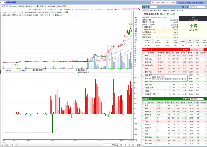Click help question mark beside 佔股本比重
The width and height of the screenshot is (207, 147).
[158, 35]
